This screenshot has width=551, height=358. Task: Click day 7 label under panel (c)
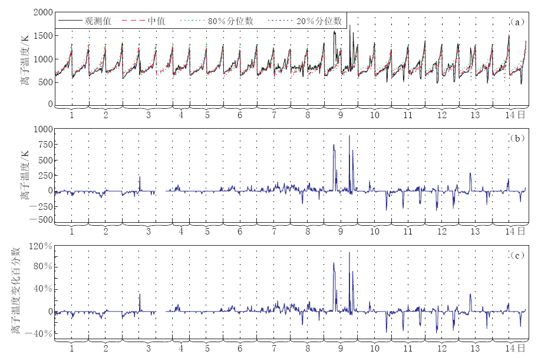click(x=274, y=348)
